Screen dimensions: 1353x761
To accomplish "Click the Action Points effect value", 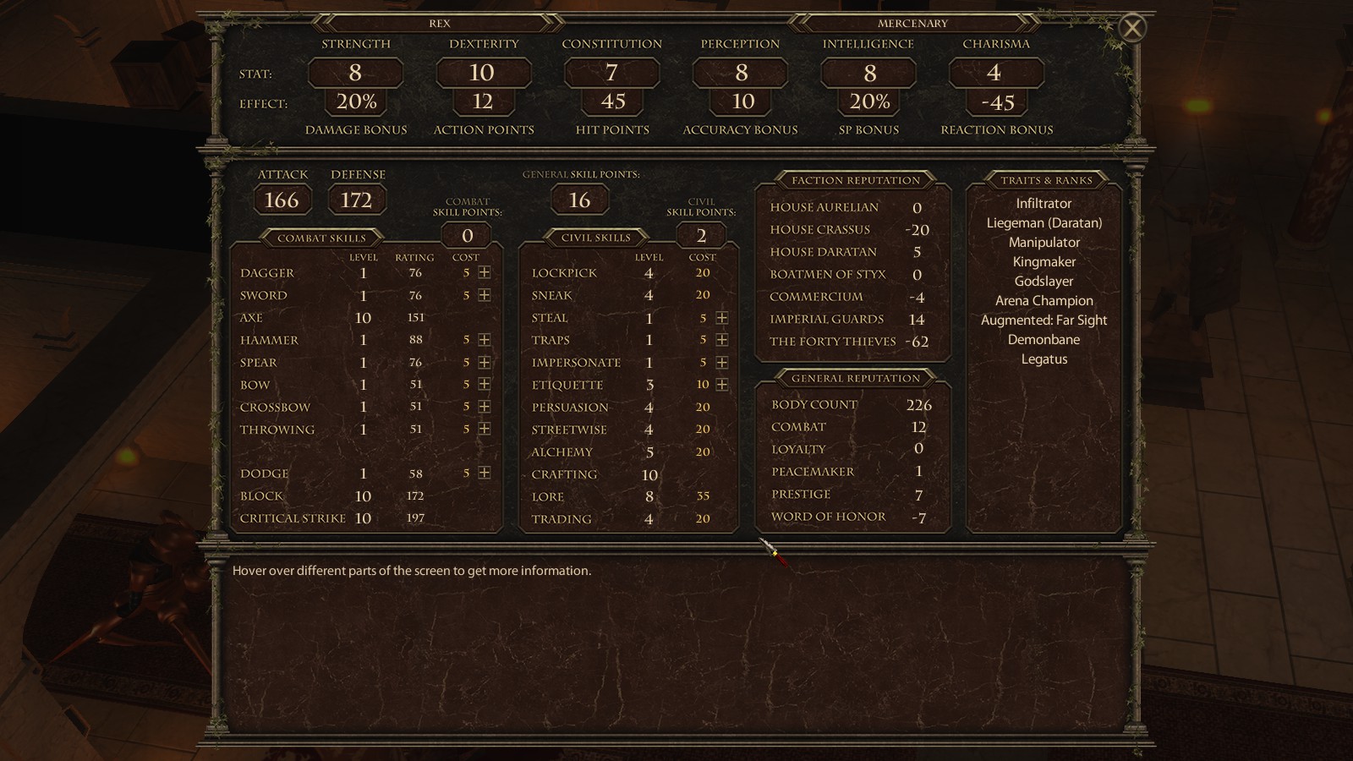I will (483, 102).
